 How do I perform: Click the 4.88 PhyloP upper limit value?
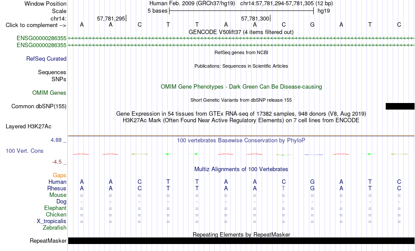(x=56, y=140)
